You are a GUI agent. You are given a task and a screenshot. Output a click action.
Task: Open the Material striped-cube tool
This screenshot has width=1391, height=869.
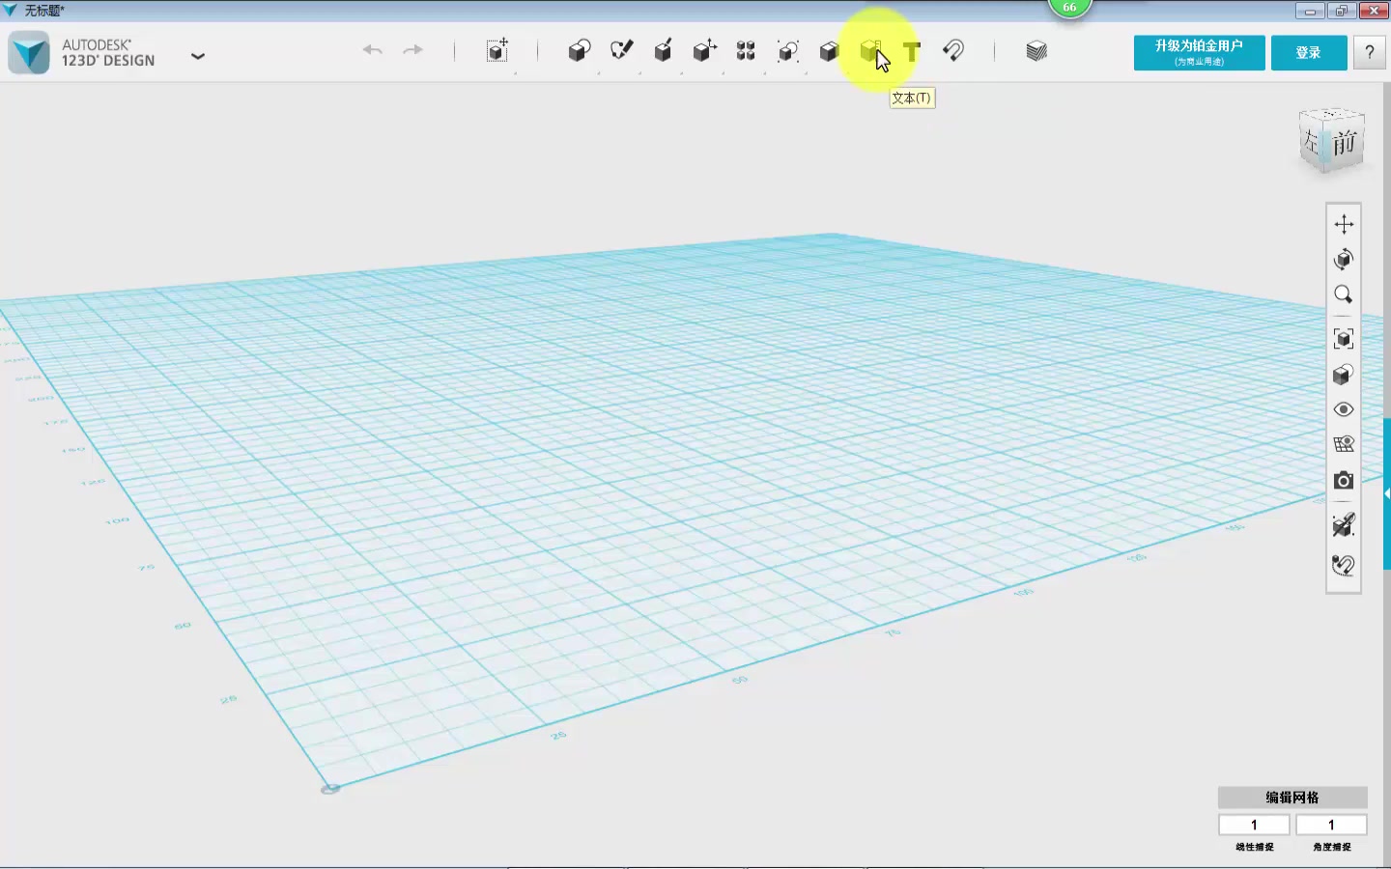click(x=1036, y=50)
